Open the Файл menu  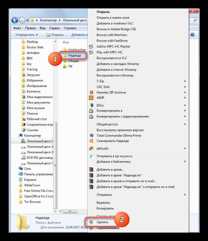pyautogui.click(x=17, y=28)
